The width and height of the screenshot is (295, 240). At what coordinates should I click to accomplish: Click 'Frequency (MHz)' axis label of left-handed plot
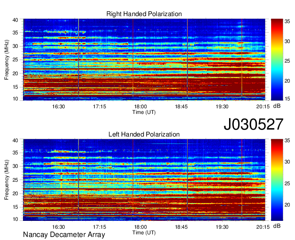point(7,180)
